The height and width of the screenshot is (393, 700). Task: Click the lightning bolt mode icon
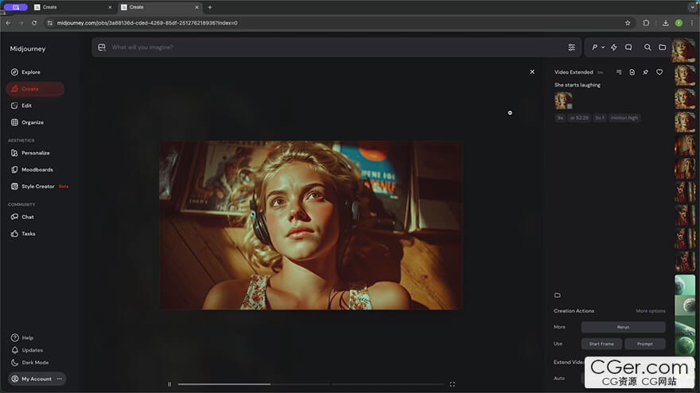point(613,48)
